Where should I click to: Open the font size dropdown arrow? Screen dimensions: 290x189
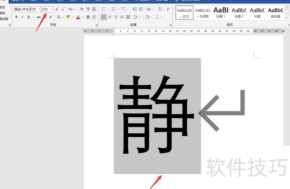coord(51,9)
